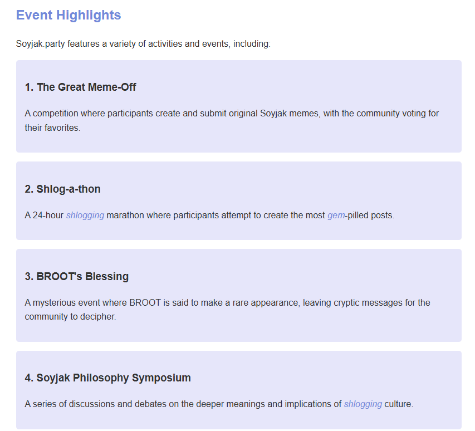The height and width of the screenshot is (431, 475).
Task: Select "1. The Great Meme-Off" card title
Action: click(x=80, y=87)
